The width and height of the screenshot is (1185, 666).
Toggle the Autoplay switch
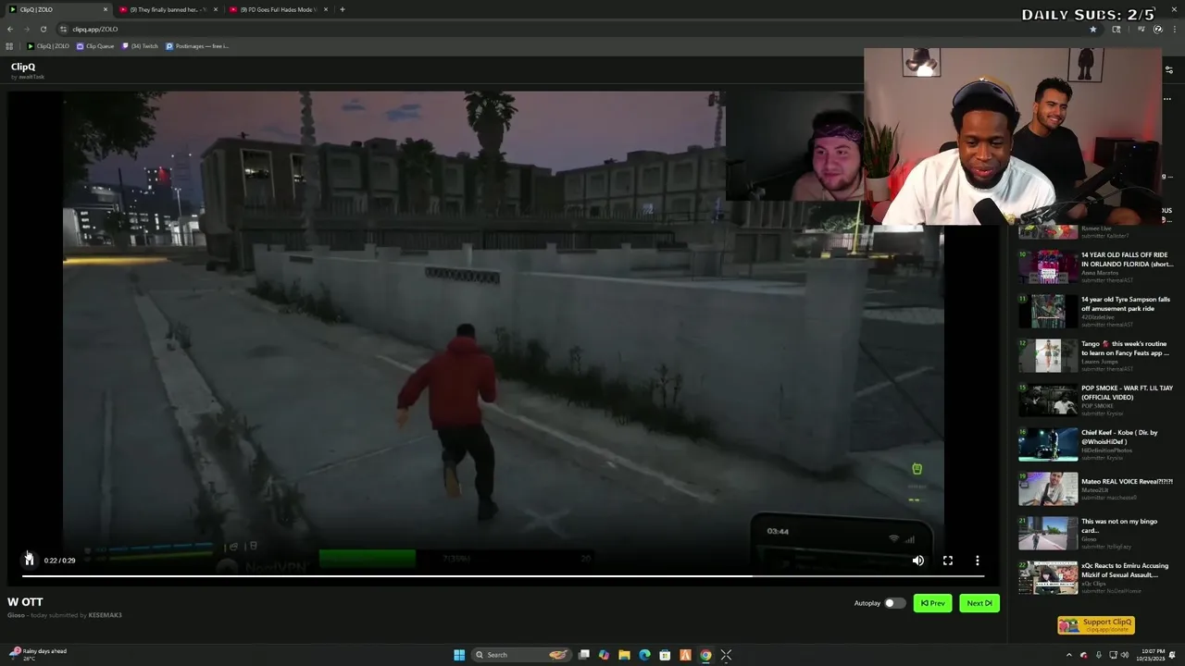click(894, 603)
